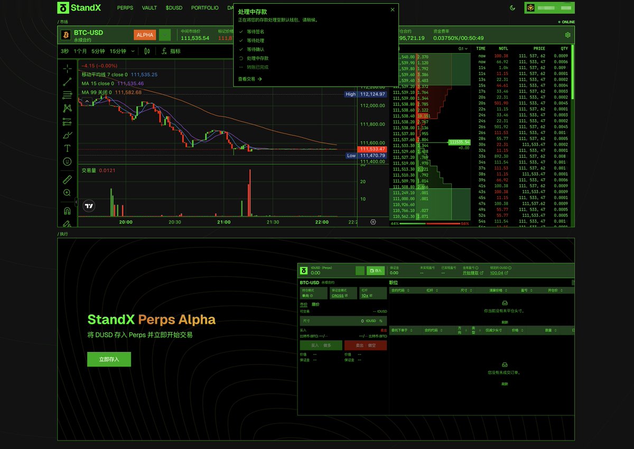Click the Low 111,470.79 price label
Image resolution: width=634 pixels, height=449 pixels.
[366, 156]
